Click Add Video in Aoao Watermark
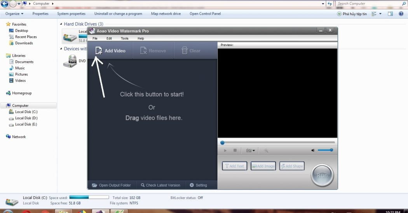This screenshot has height=213, width=408. (110, 51)
